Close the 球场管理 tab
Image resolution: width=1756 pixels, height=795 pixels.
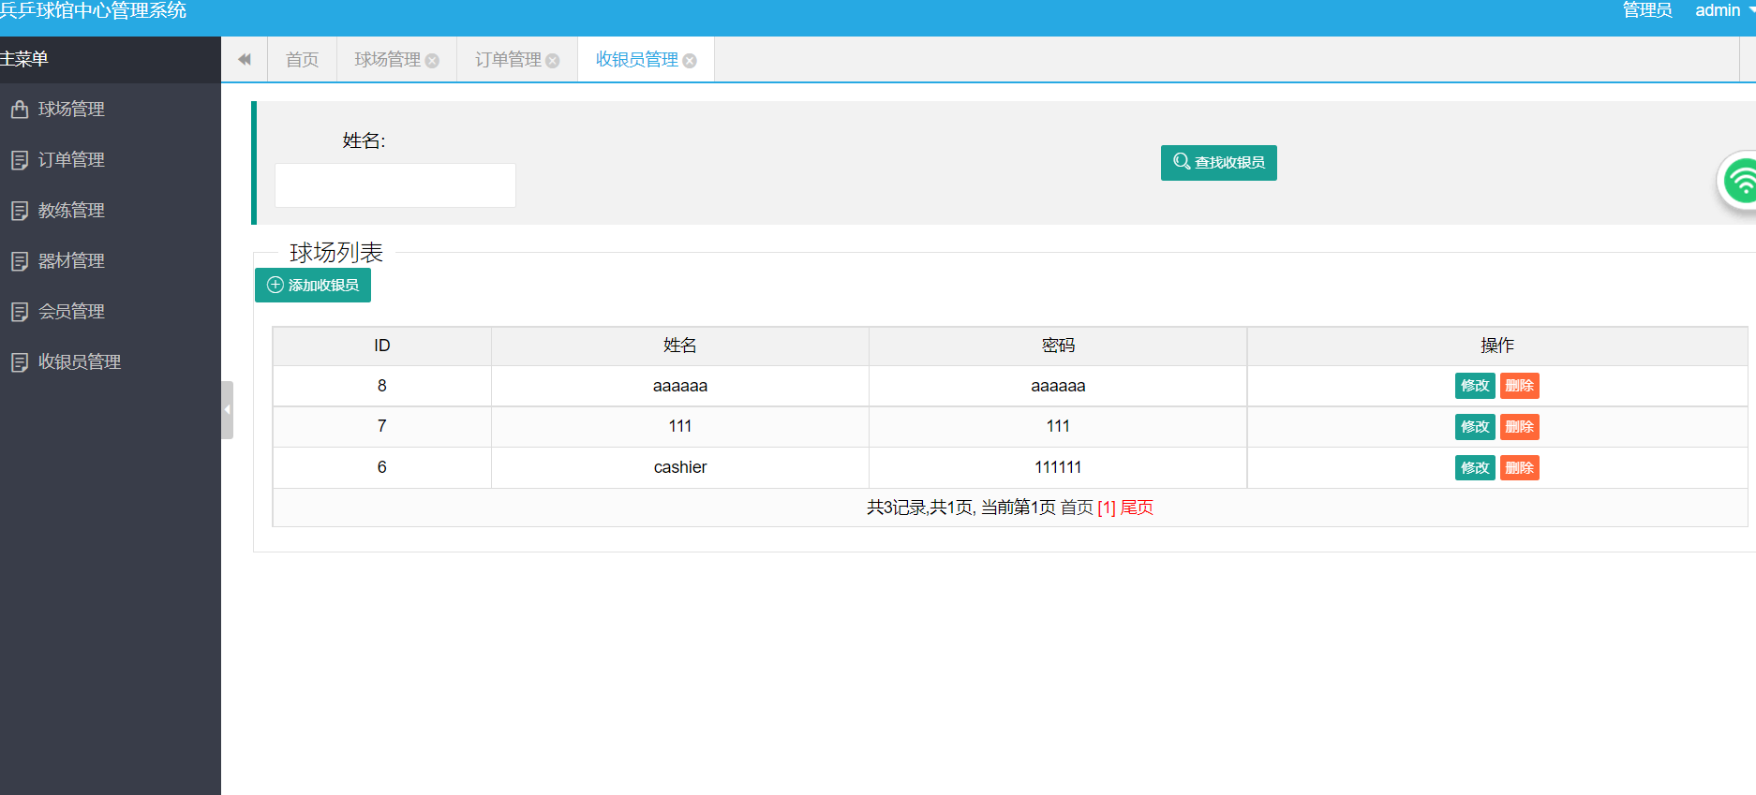pos(432,61)
